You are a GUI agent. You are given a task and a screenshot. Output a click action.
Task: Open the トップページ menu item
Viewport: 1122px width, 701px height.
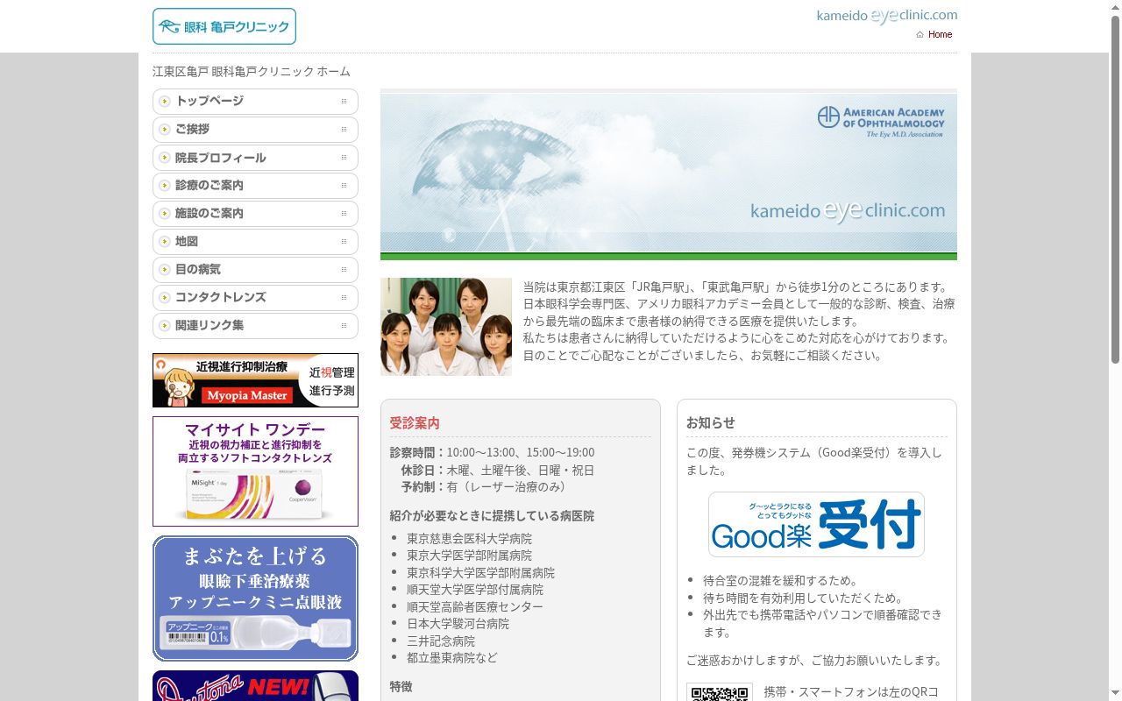(x=255, y=102)
